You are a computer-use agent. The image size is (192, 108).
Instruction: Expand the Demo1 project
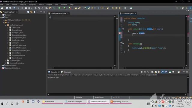pos(1,15)
